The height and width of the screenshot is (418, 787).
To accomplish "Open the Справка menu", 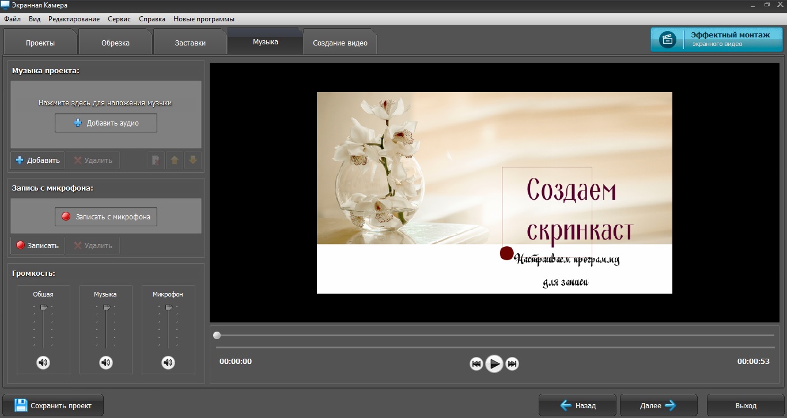I will point(152,19).
